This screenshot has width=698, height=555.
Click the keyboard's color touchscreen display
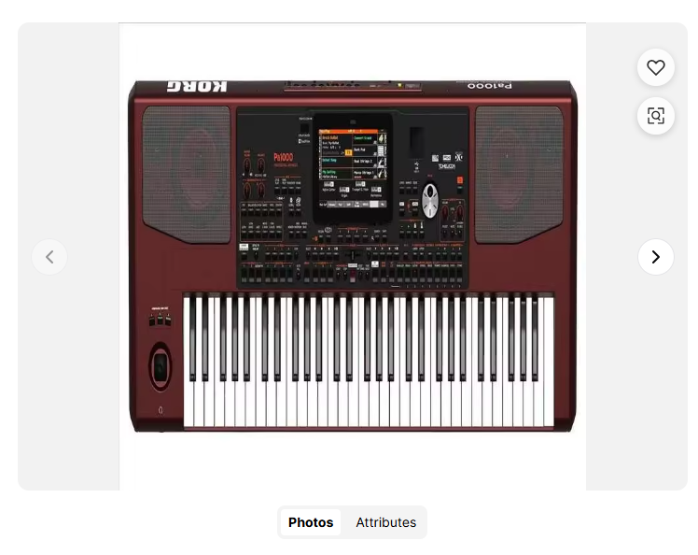pyautogui.click(x=353, y=168)
